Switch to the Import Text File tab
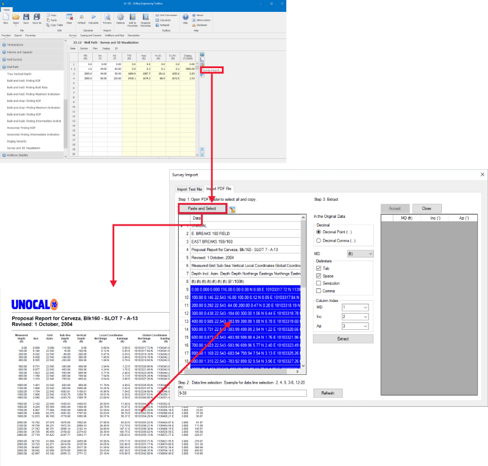Viewport: 488px width, 466px height. pyautogui.click(x=189, y=189)
